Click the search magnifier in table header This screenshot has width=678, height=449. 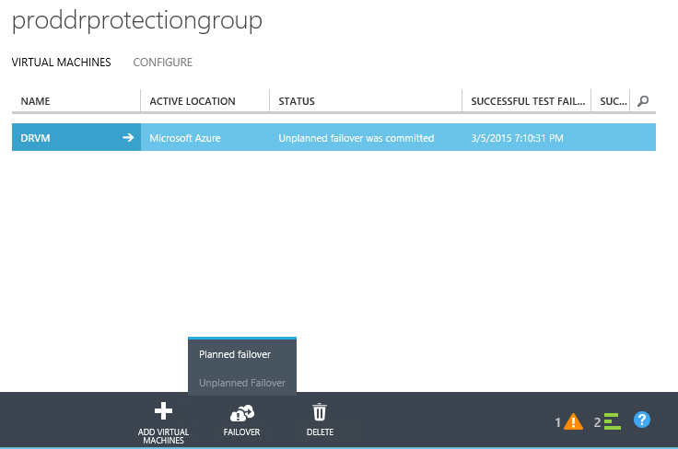click(643, 100)
